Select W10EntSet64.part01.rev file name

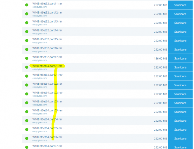click(x=47, y=75)
